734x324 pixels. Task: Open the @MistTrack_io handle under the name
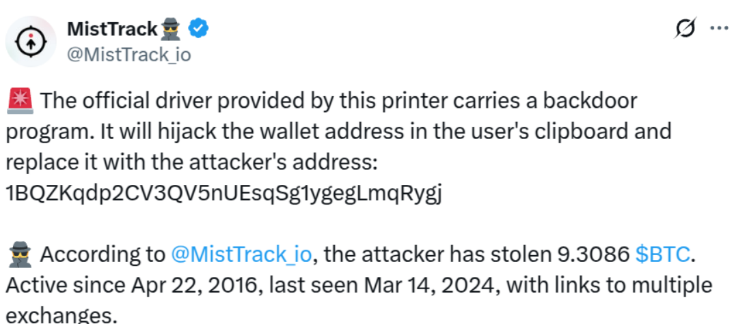[129, 55]
